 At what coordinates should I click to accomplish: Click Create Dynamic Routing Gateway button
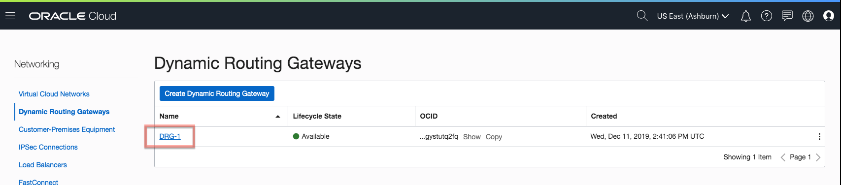[217, 93]
